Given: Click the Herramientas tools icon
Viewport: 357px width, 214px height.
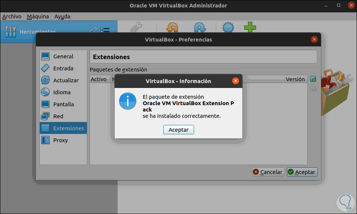Looking at the screenshot, I should coord(10,31).
